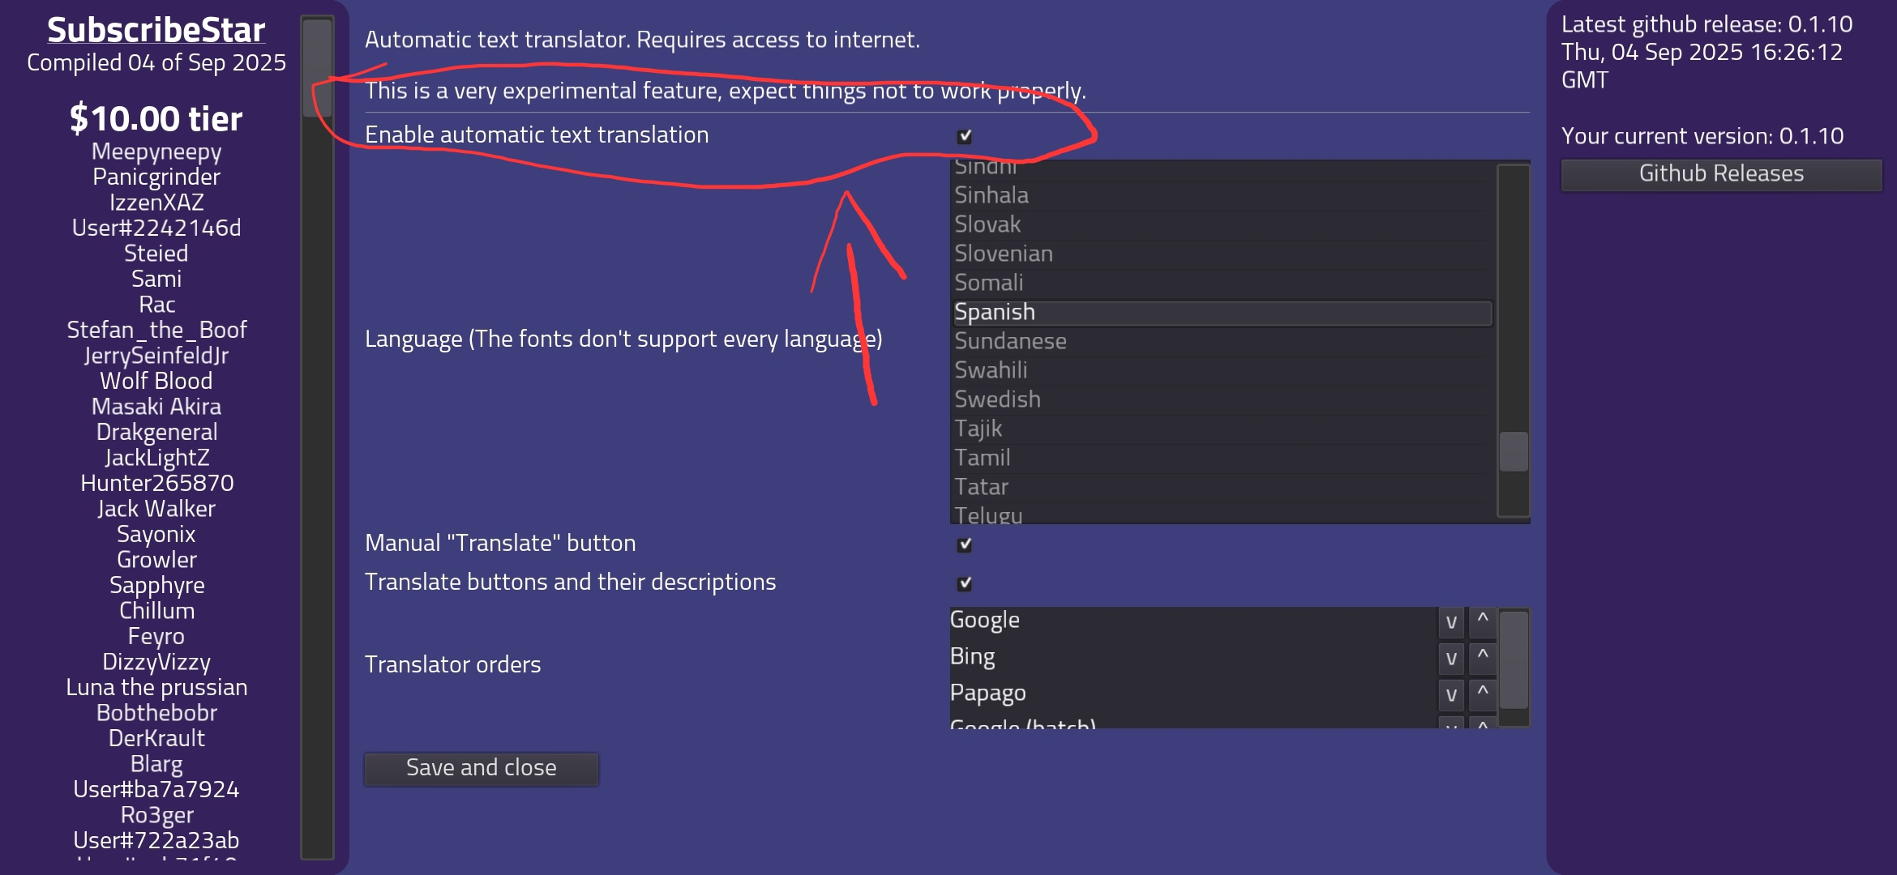Viewport: 1897px width, 875px height.
Task: Uncheck Manual "Translate" button option
Action: click(965, 544)
